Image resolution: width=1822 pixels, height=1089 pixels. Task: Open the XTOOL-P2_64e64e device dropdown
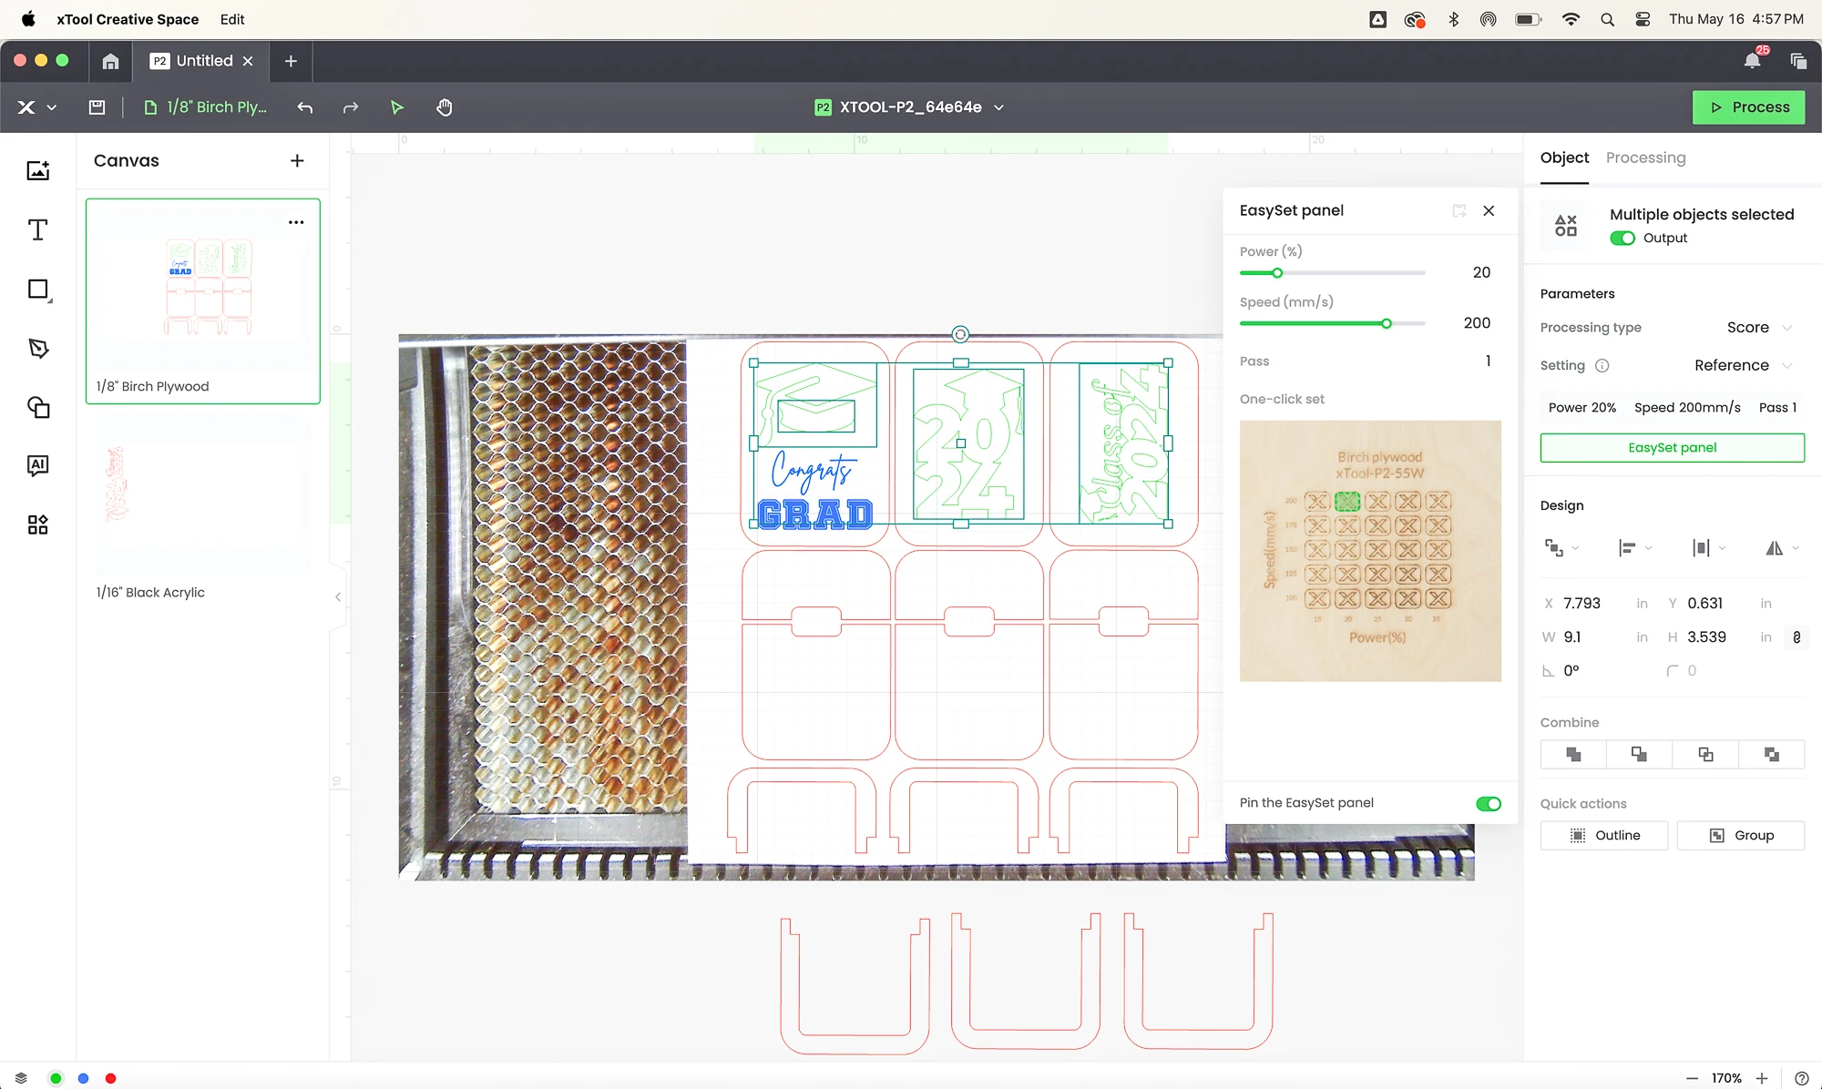click(909, 107)
